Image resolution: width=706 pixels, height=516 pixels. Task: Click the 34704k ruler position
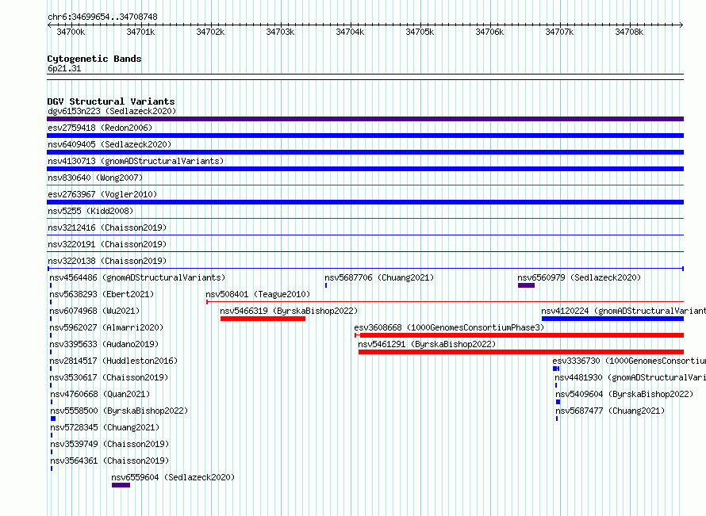[350, 32]
